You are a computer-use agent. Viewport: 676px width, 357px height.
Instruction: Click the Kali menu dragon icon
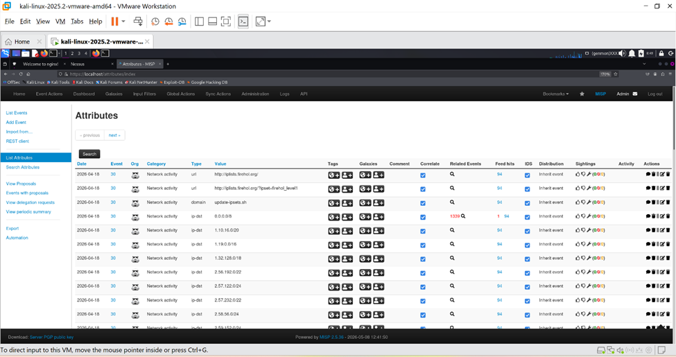tap(5, 53)
